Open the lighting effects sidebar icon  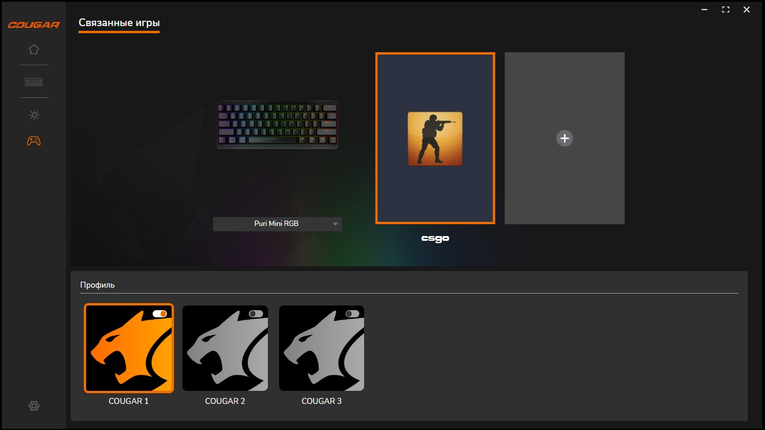point(34,114)
